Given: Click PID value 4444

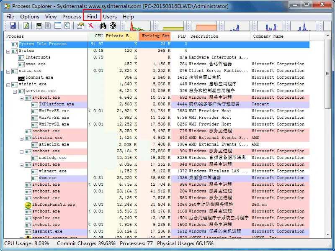Looking at the screenshot, I should 182,104.
